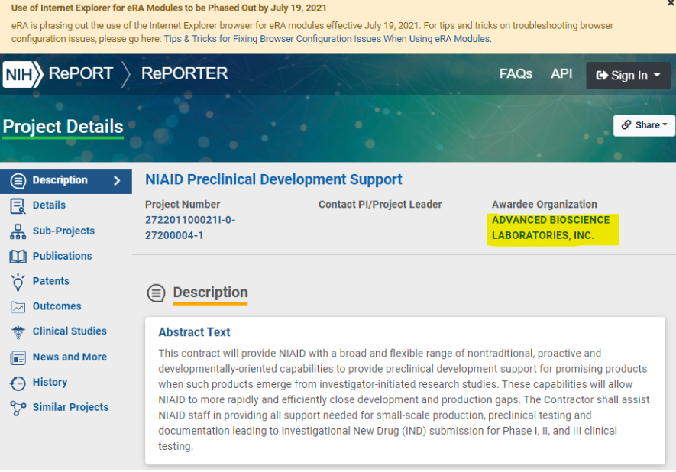
Task: Click the Outcomes chart icon
Action: [x=18, y=307]
